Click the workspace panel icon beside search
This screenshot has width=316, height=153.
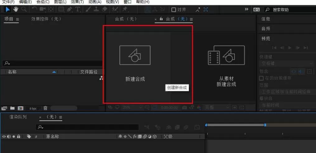tap(256, 10)
